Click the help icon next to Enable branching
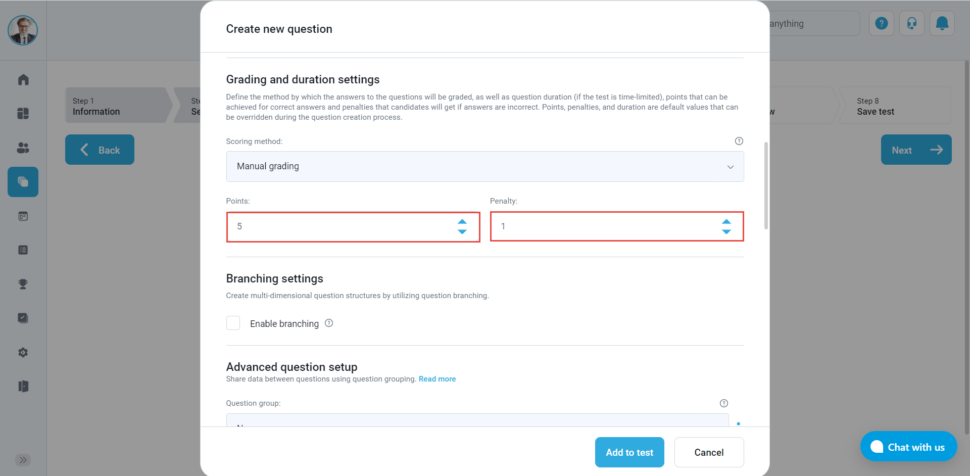The image size is (970, 476). pos(329,323)
